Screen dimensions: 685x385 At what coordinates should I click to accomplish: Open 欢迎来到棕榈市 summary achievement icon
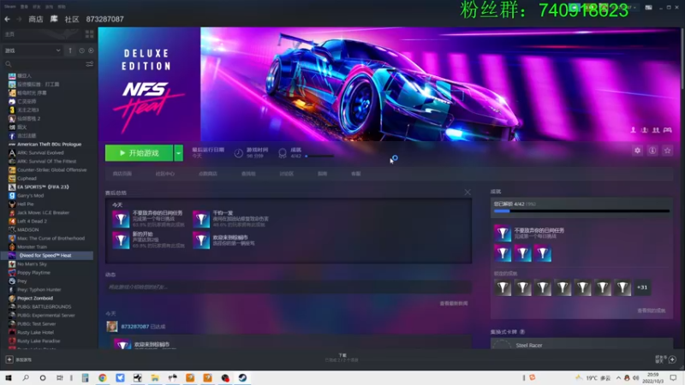pyautogui.click(x=201, y=240)
